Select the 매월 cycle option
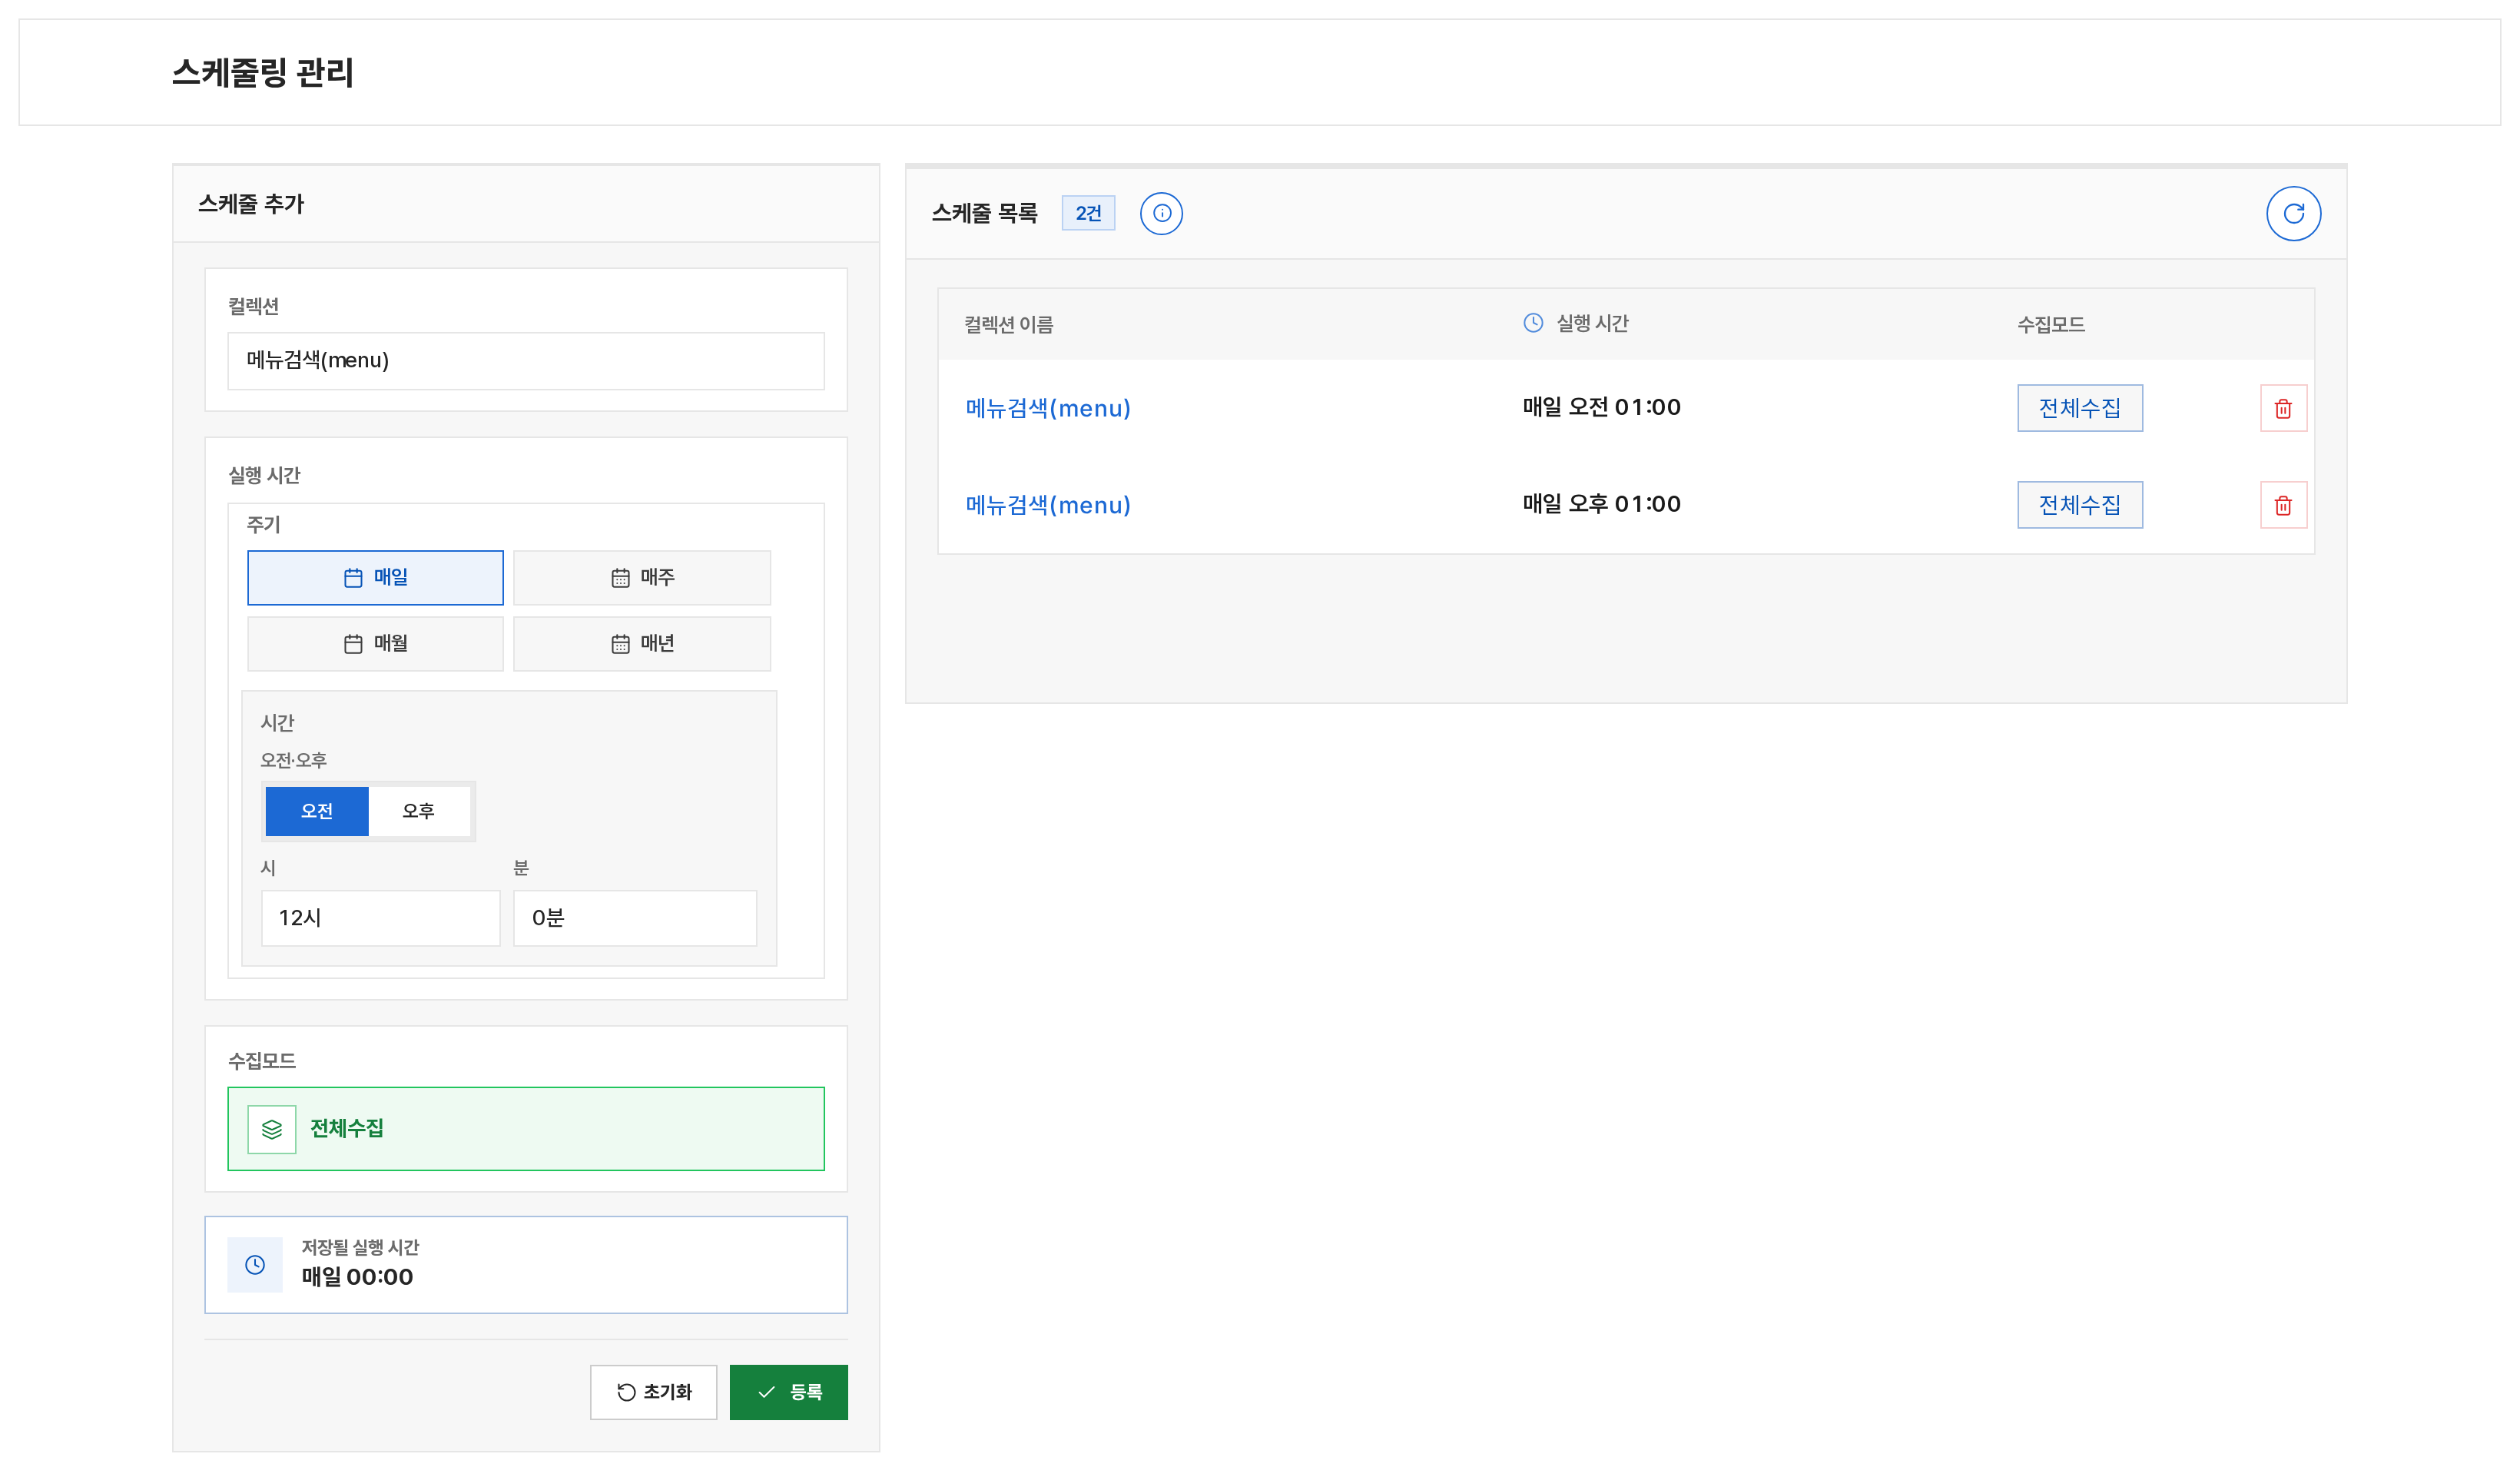 375,643
